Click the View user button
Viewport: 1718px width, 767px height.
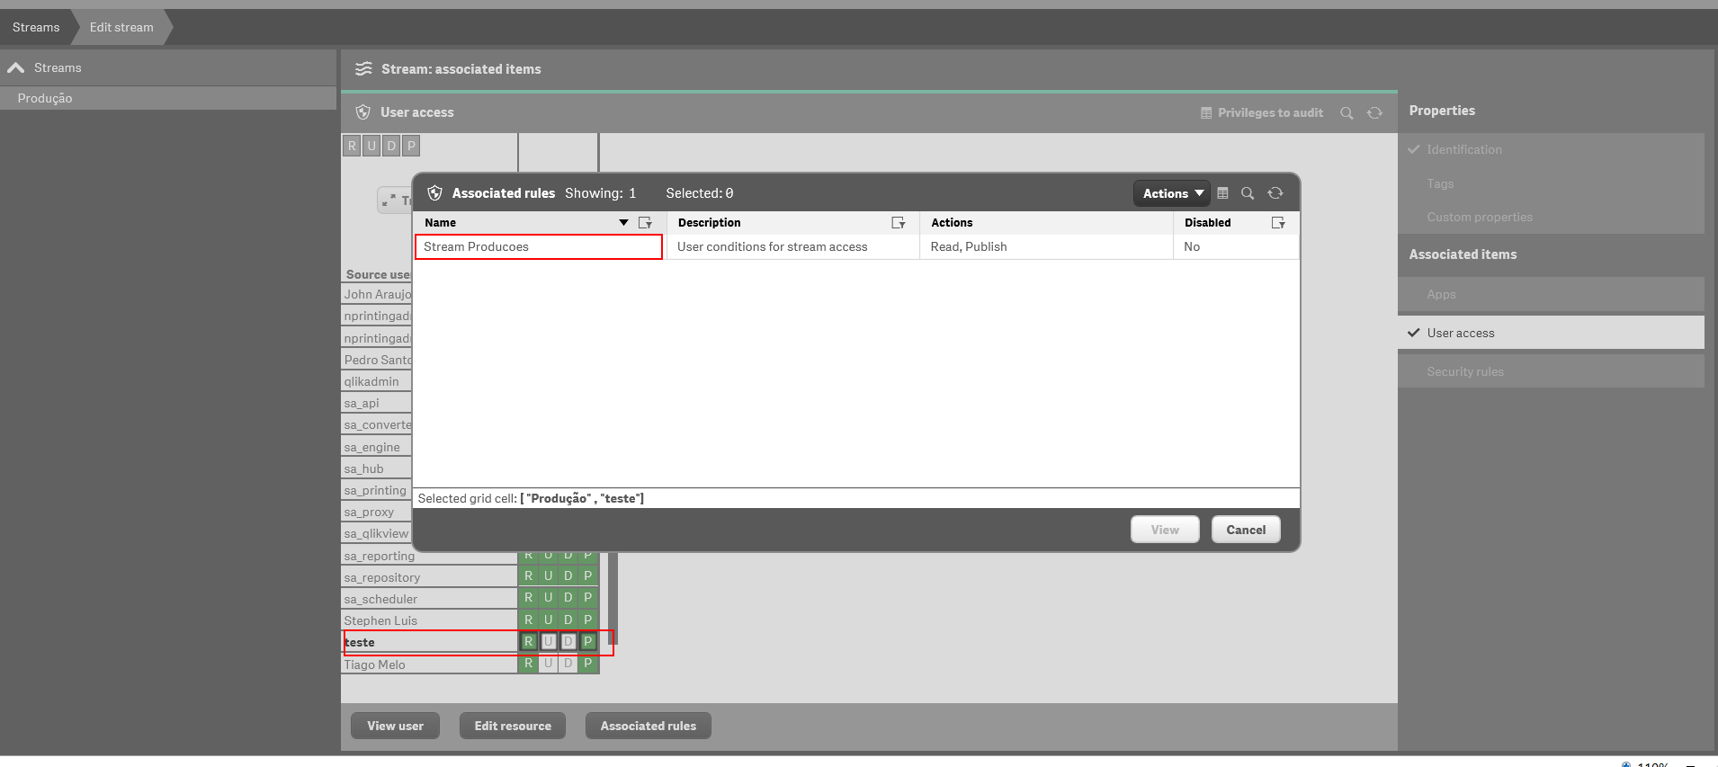[x=395, y=726]
